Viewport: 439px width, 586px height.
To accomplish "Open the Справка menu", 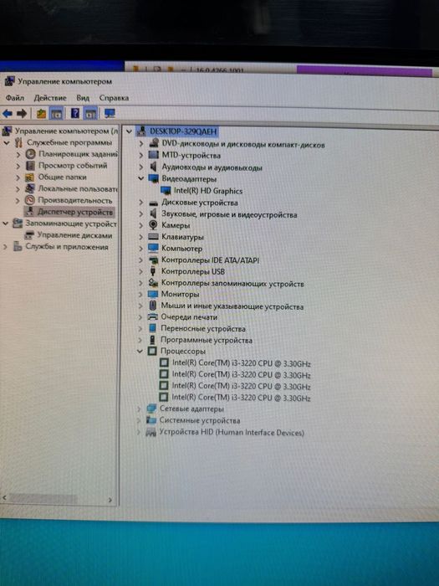I will pyautogui.click(x=114, y=98).
